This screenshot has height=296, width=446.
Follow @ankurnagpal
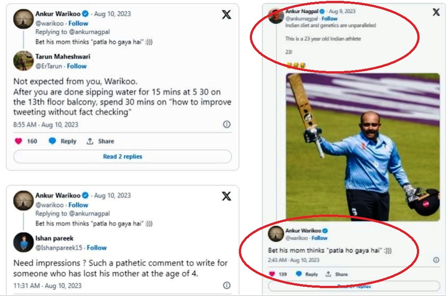pyautogui.click(x=329, y=18)
